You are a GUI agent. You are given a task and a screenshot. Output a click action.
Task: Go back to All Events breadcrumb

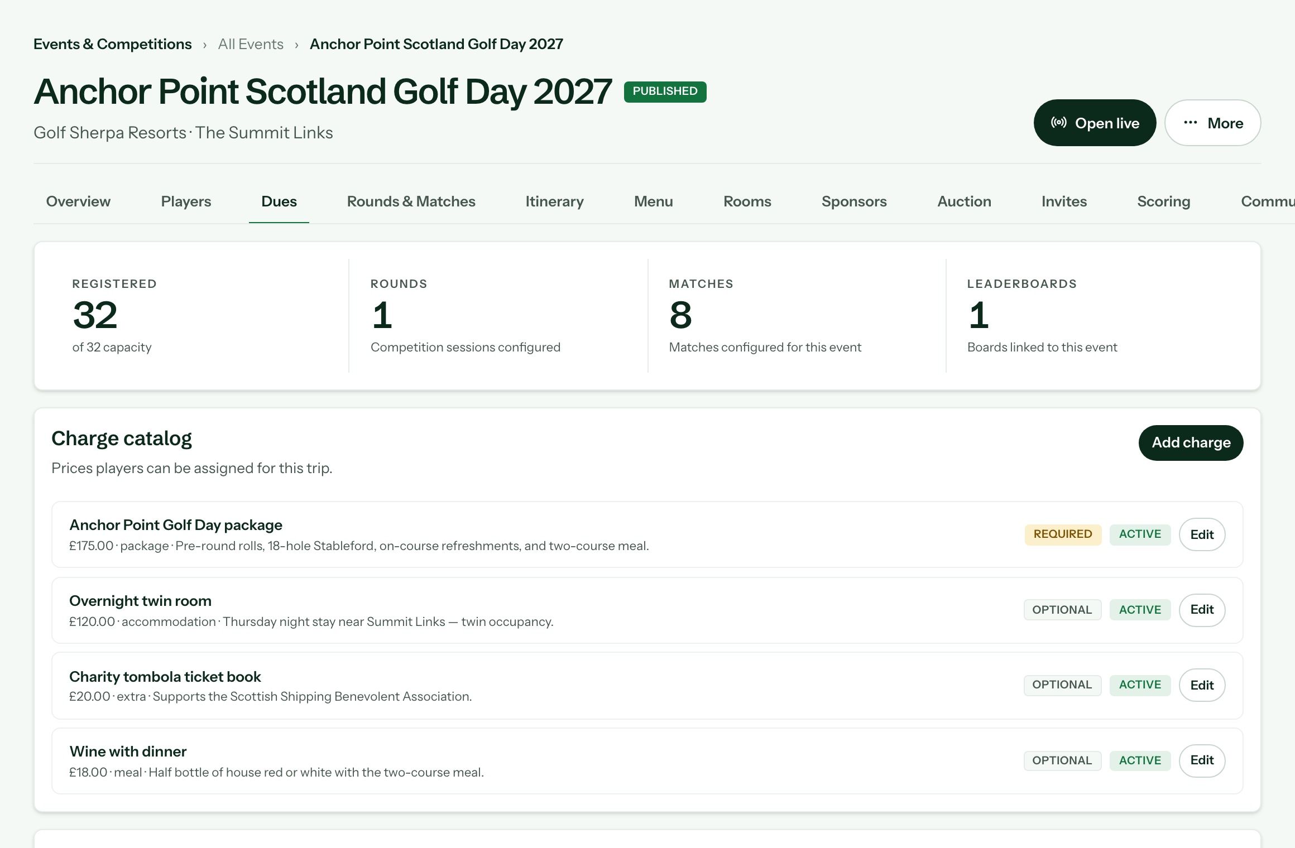[x=251, y=44]
